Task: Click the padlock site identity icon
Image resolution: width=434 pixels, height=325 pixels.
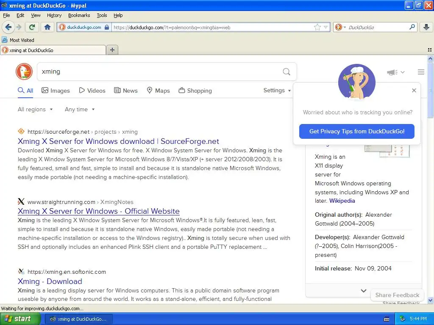Action: point(107,27)
